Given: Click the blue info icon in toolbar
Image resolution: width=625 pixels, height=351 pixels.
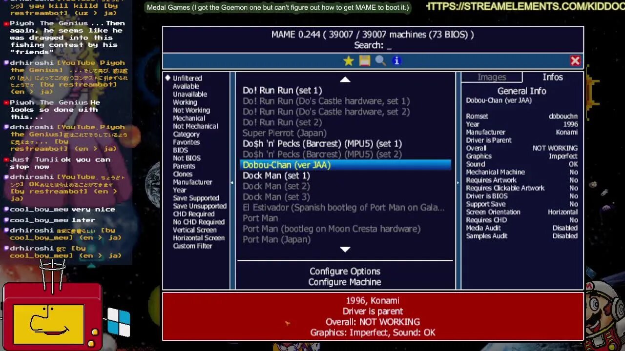Looking at the screenshot, I should point(396,61).
